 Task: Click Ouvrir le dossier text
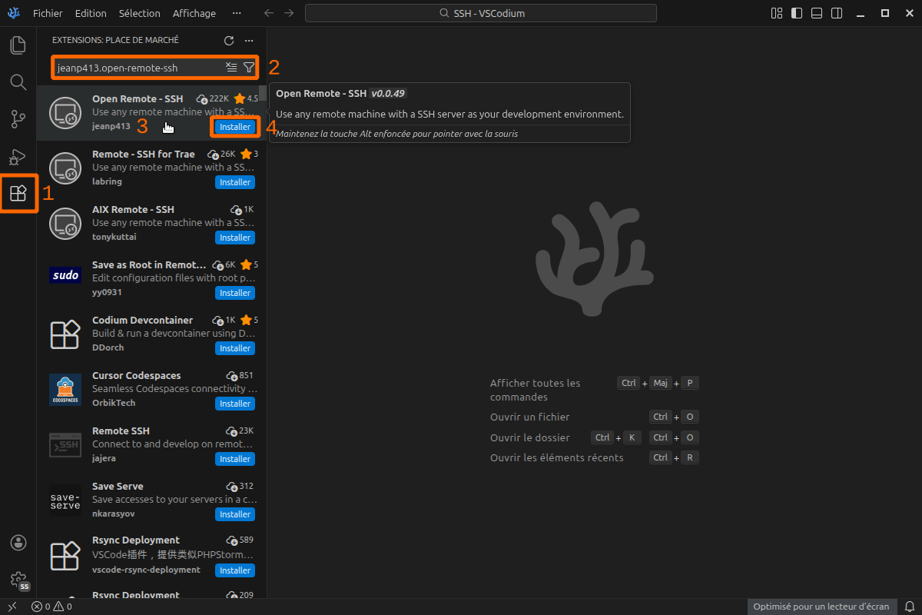tap(530, 437)
